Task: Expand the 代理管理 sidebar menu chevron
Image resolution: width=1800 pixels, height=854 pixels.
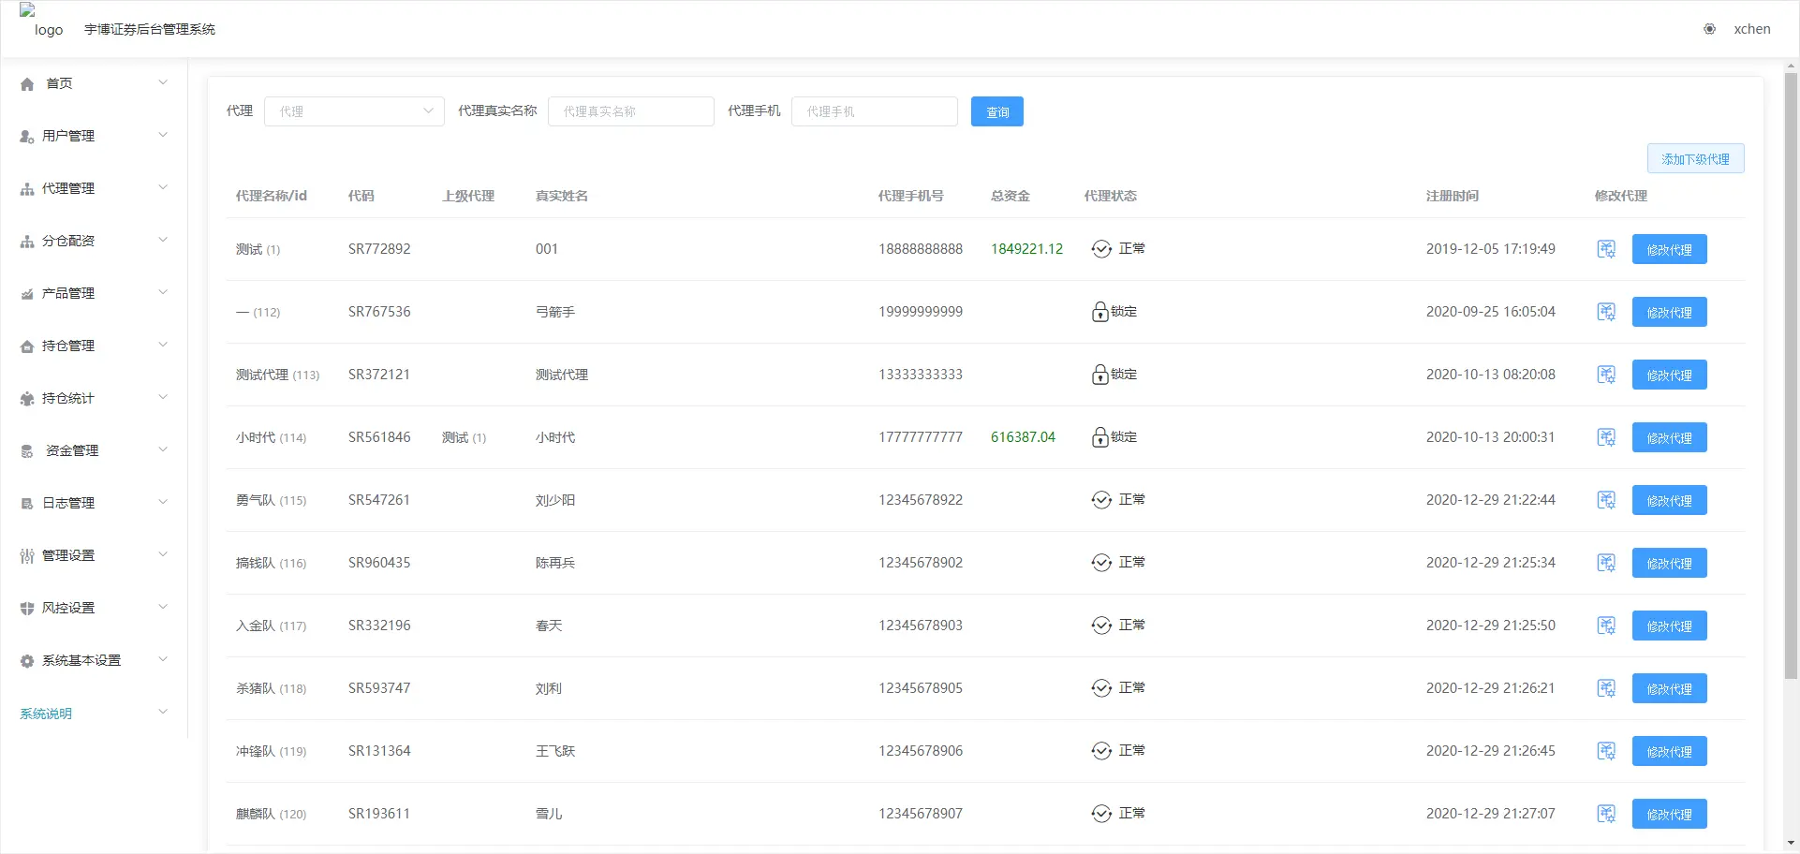Action: click(163, 188)
